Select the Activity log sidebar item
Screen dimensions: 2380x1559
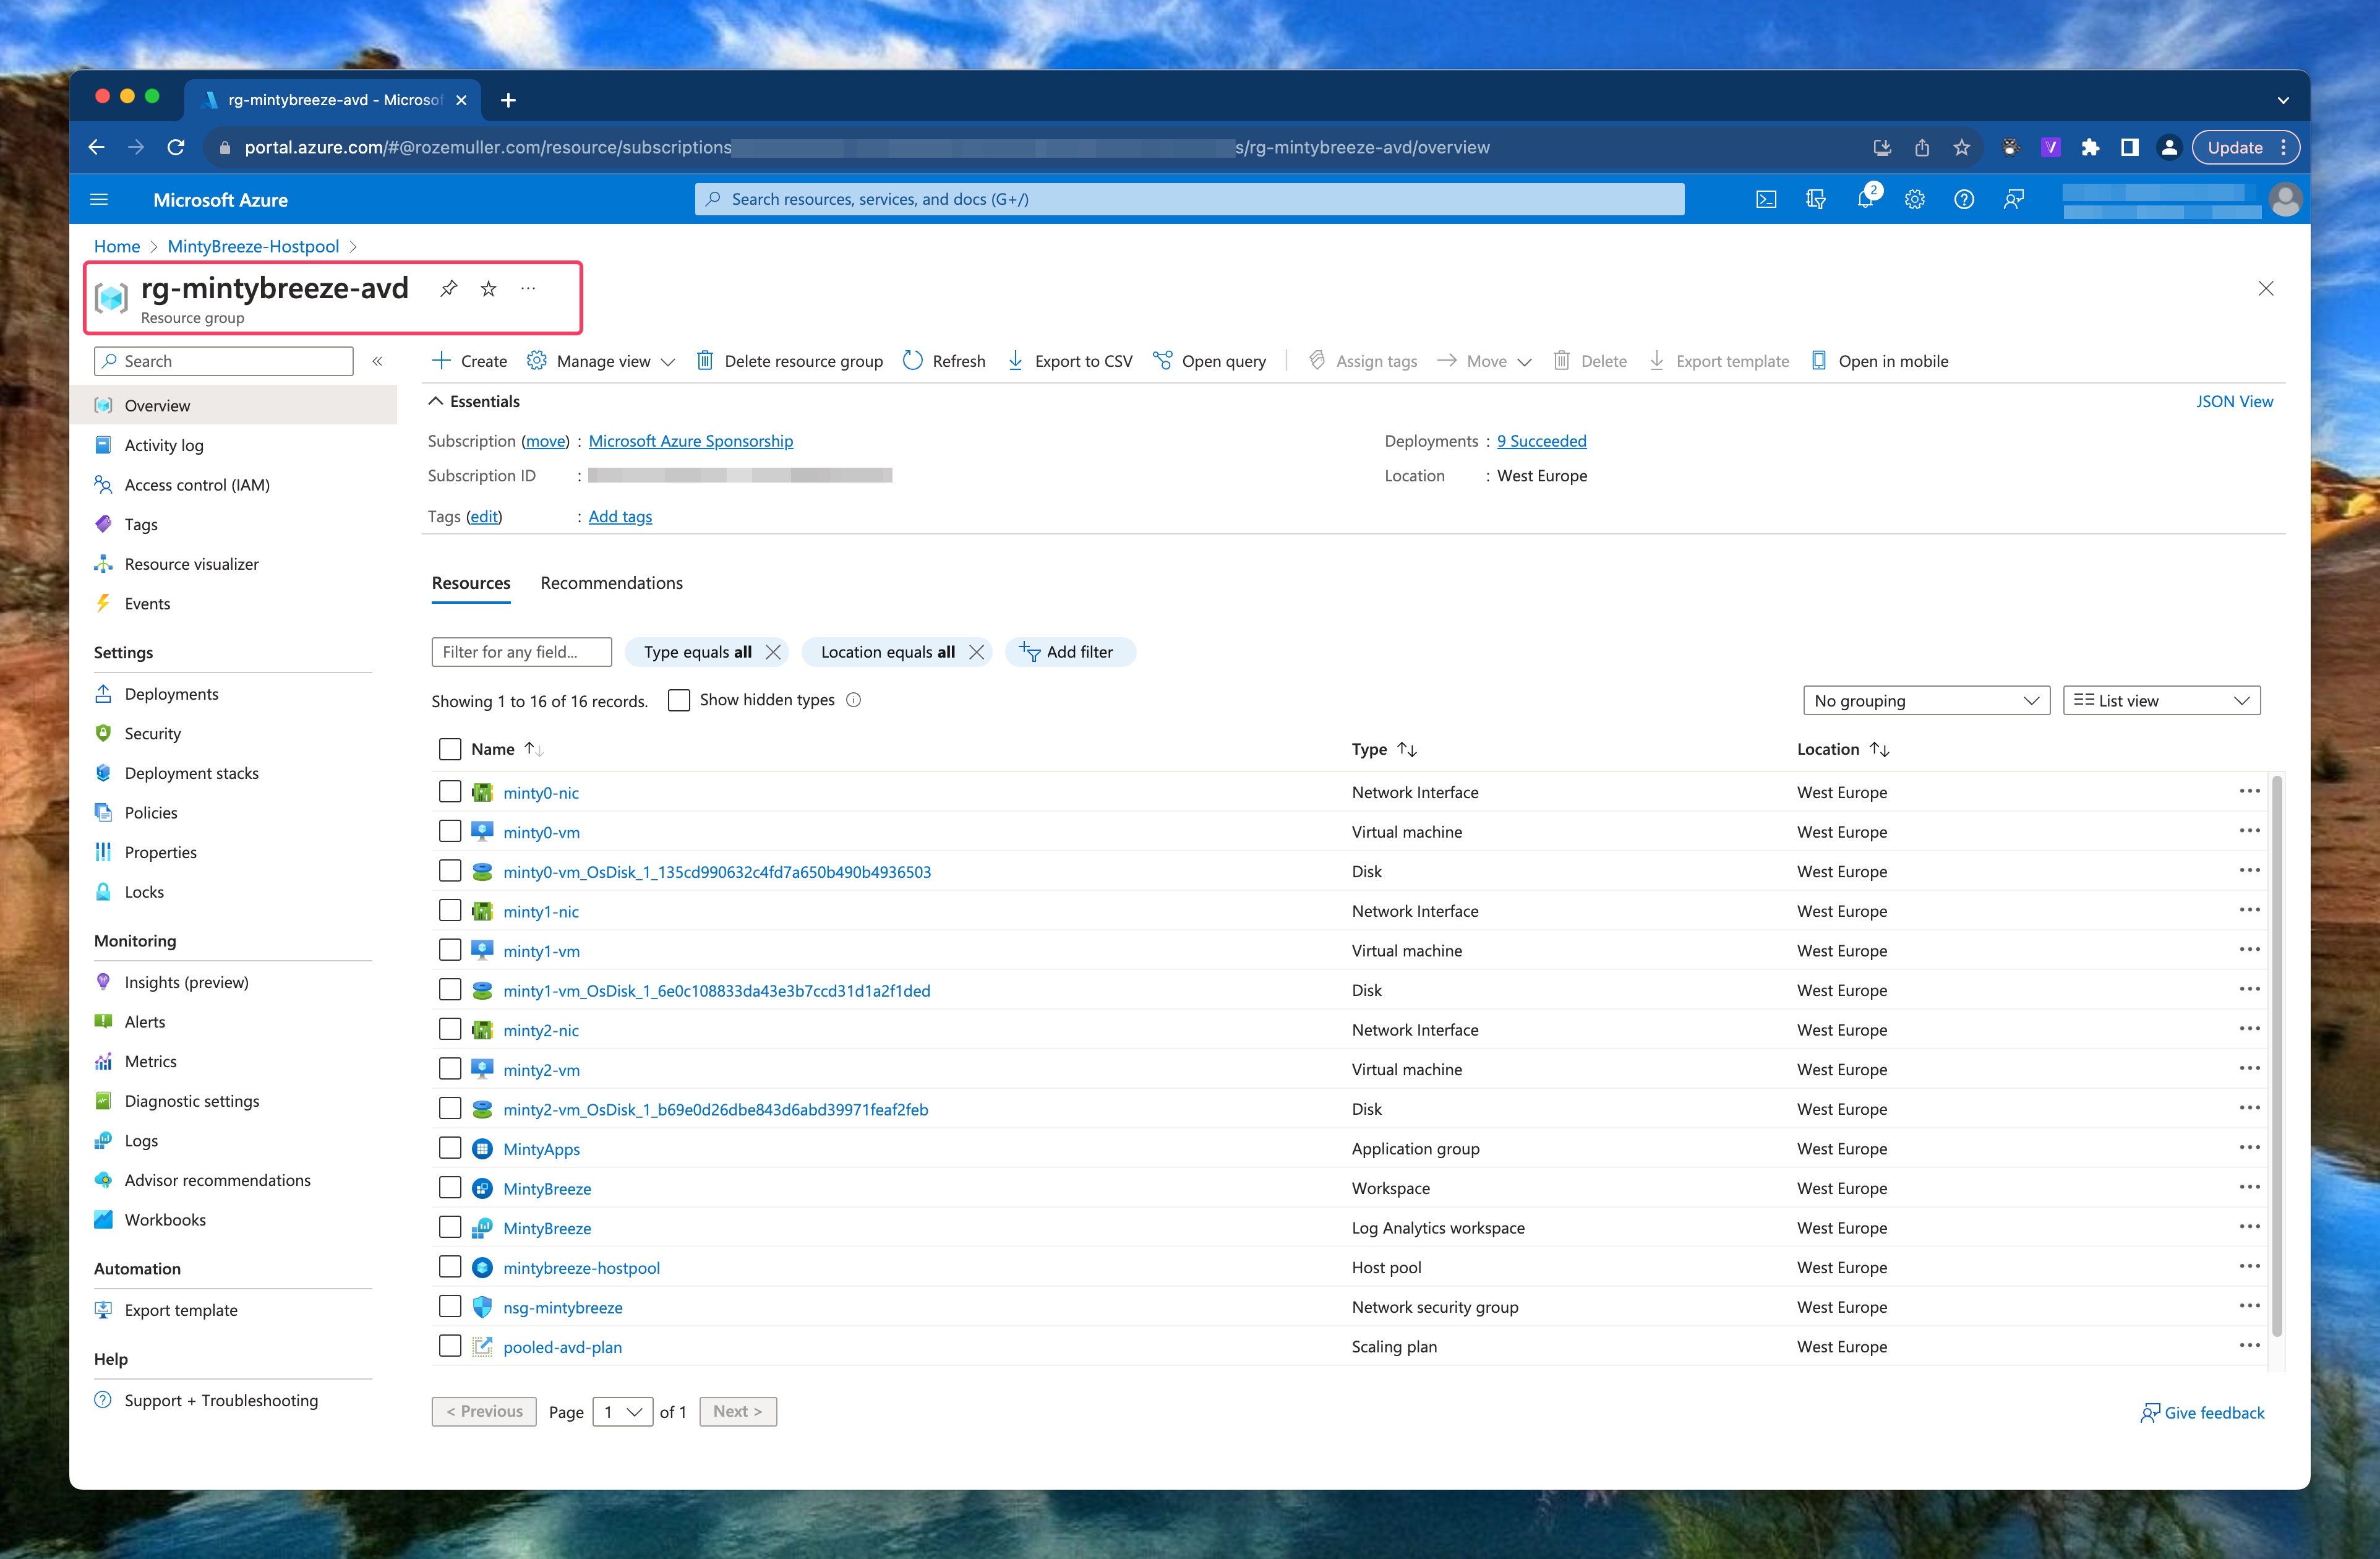tap(164, 445)
